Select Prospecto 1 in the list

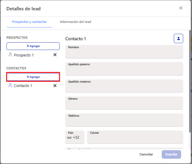(x=24, y=55)
